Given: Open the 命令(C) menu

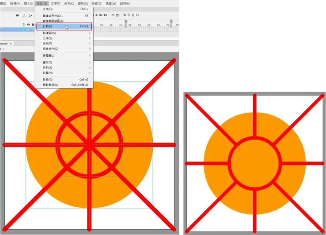Looking at the screenshot, I should (69, 4).
